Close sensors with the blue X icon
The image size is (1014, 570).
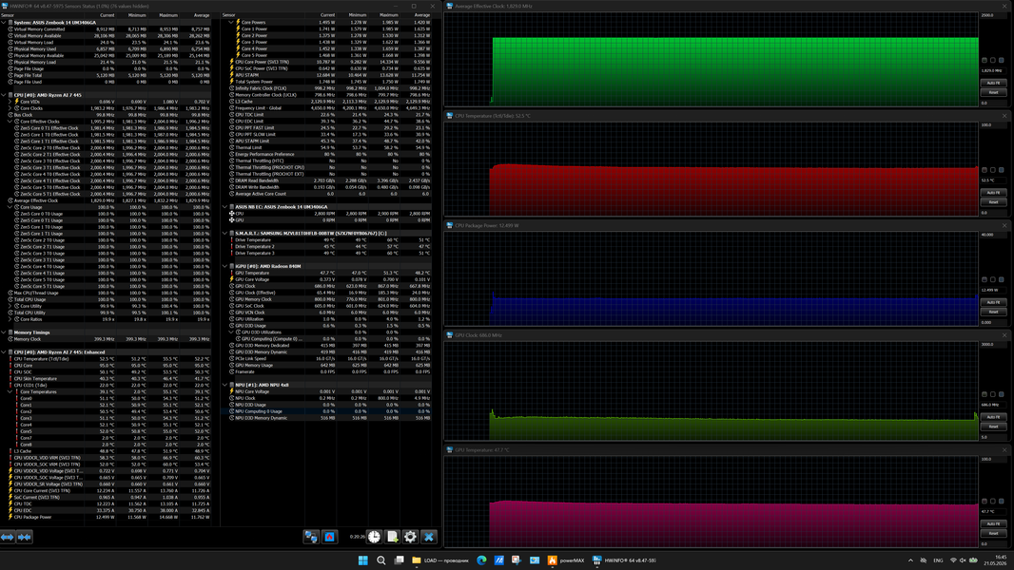coord(429,537)
